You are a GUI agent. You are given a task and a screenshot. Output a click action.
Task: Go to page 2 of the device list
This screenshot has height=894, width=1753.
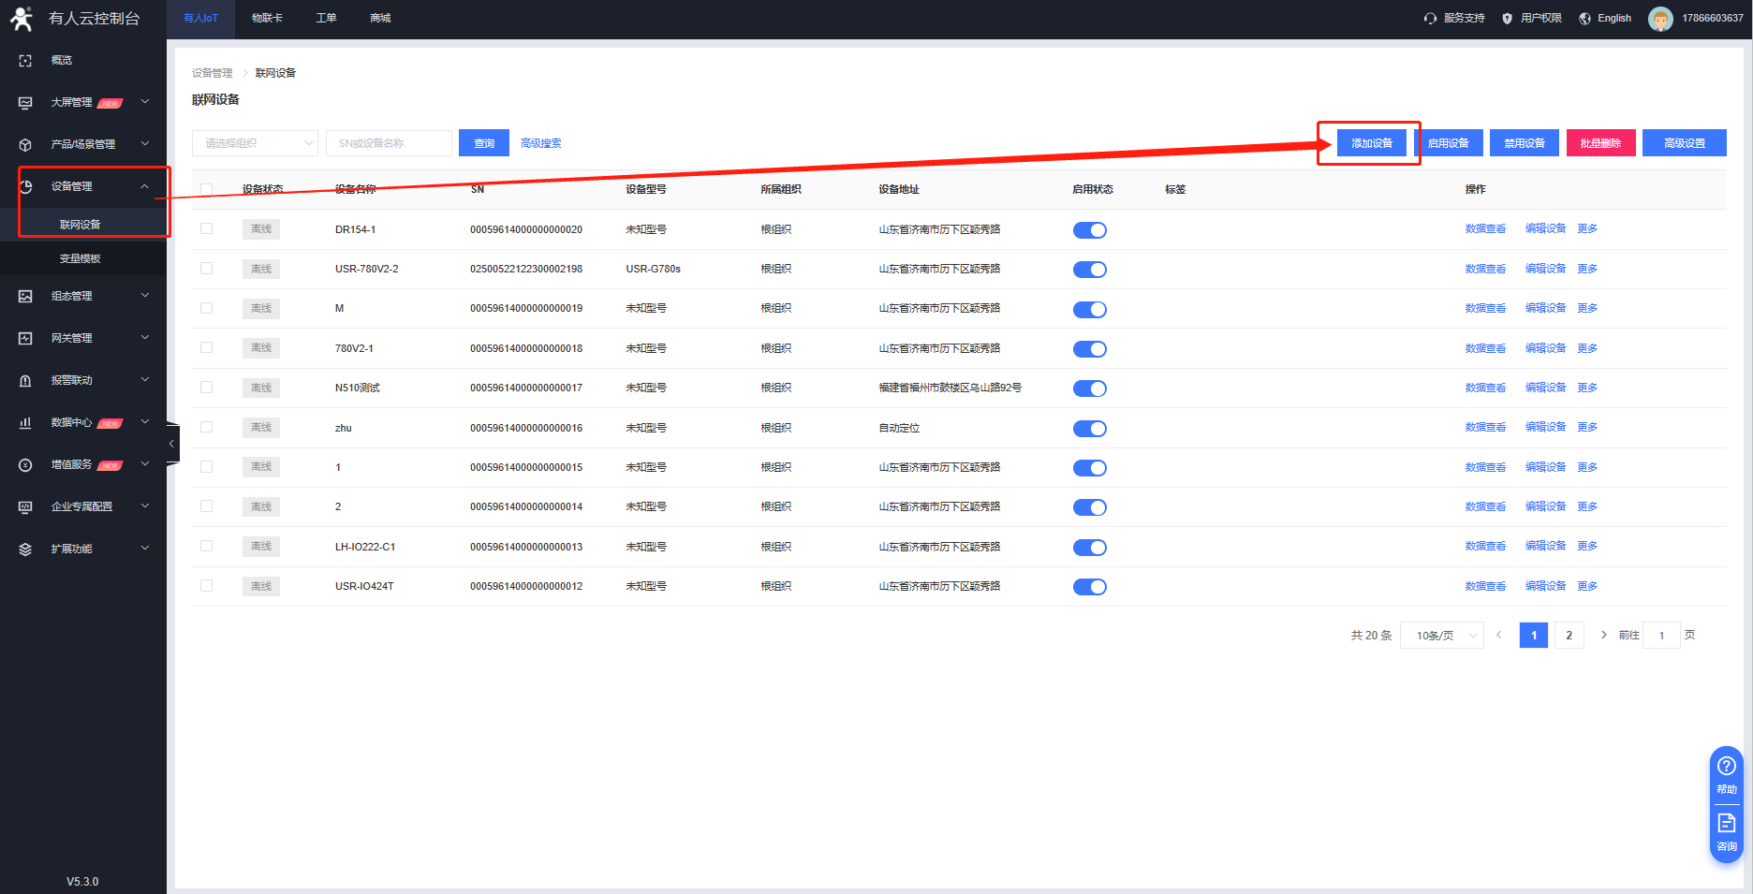tap(1569, 636)
